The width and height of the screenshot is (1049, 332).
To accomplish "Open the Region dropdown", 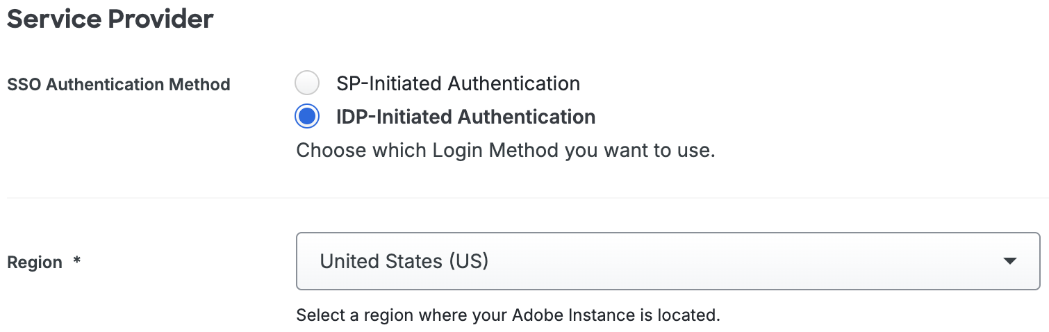I will point(667,261).
